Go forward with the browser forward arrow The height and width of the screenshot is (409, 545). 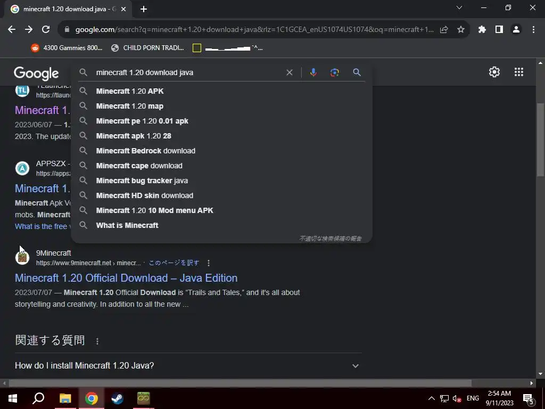pyautogui.click(x=29, y=30)
